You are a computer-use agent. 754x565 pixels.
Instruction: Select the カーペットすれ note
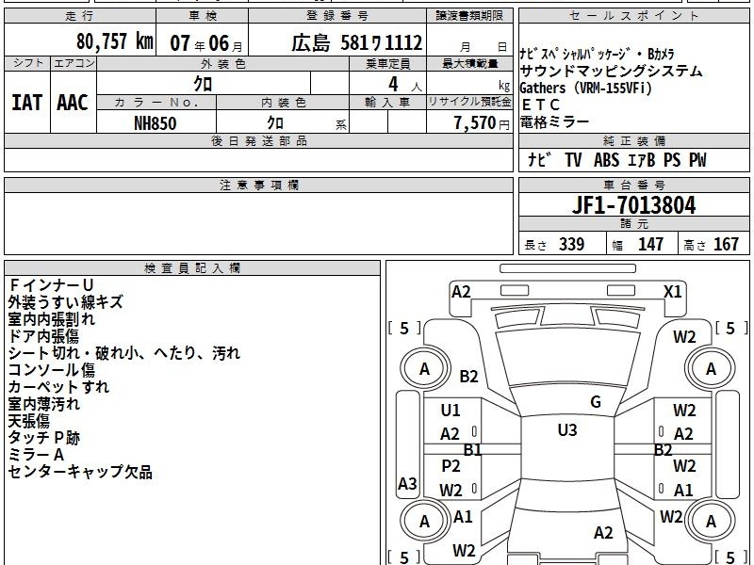point(58,387)
